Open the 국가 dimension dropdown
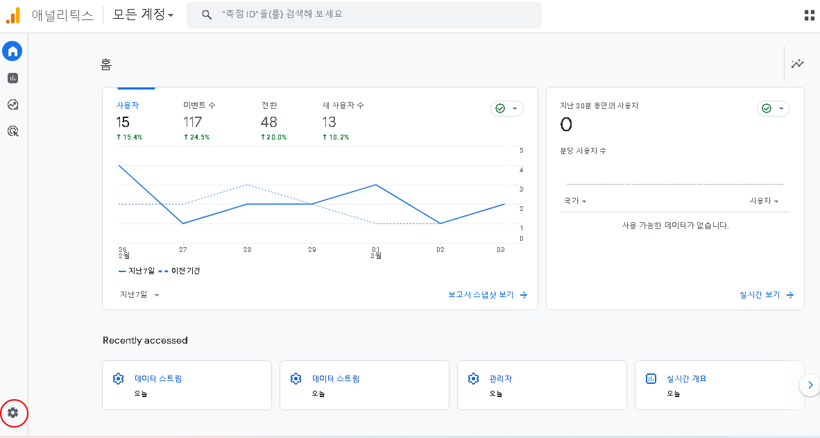820x438 pixels. tap(574, 201)
